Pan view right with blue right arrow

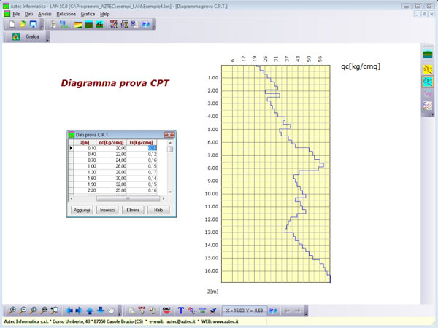80,311
